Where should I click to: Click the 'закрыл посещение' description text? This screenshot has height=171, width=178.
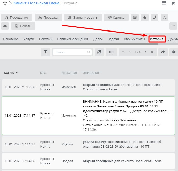click(98, 85)
